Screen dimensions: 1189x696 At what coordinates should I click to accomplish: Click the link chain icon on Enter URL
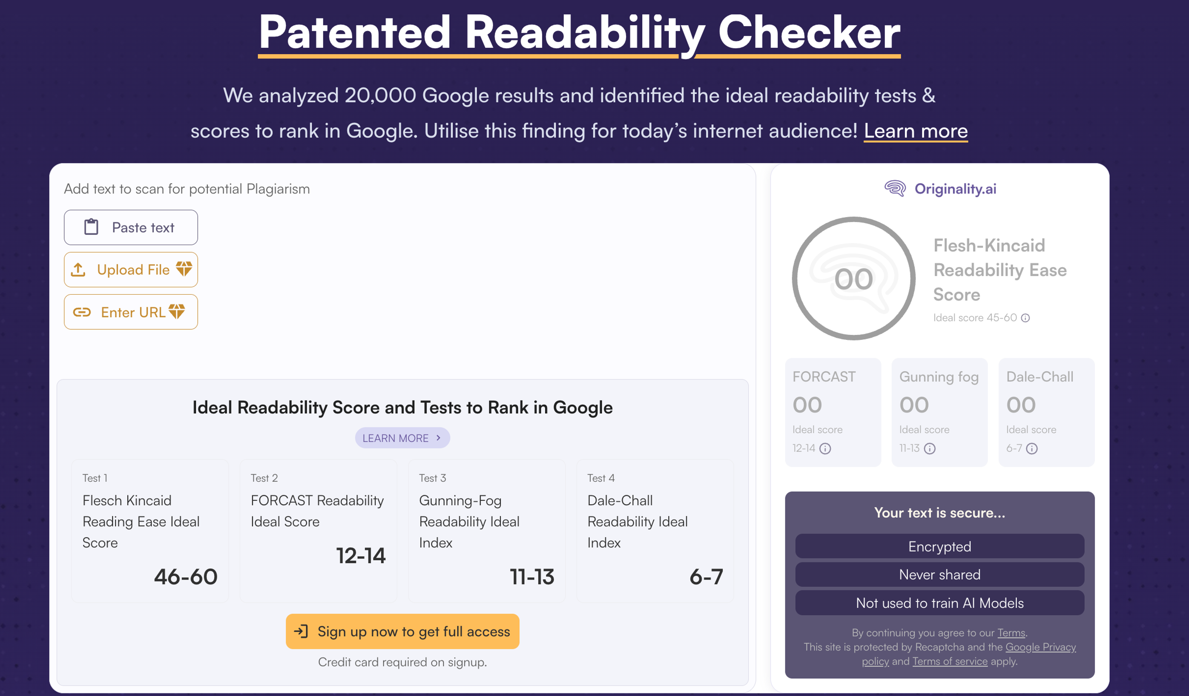82,312
